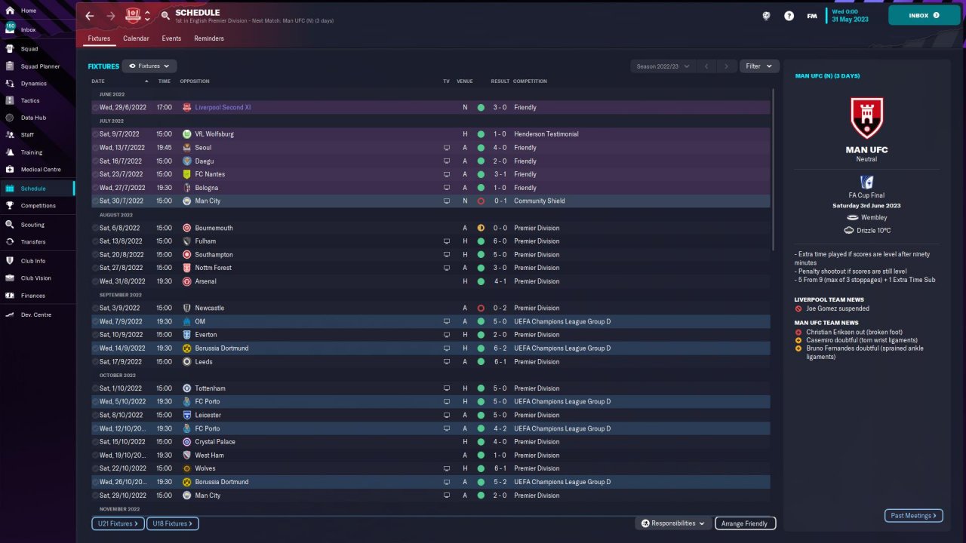Click the draw indicator on the Bournemouth row
Screen dimensions: 966x543
coord(481,228)
